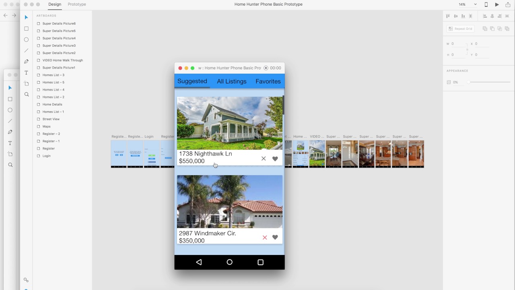Apply the Add boolean operation
Image resolution: width=515 pixels, height=290 pixels.
485,29
